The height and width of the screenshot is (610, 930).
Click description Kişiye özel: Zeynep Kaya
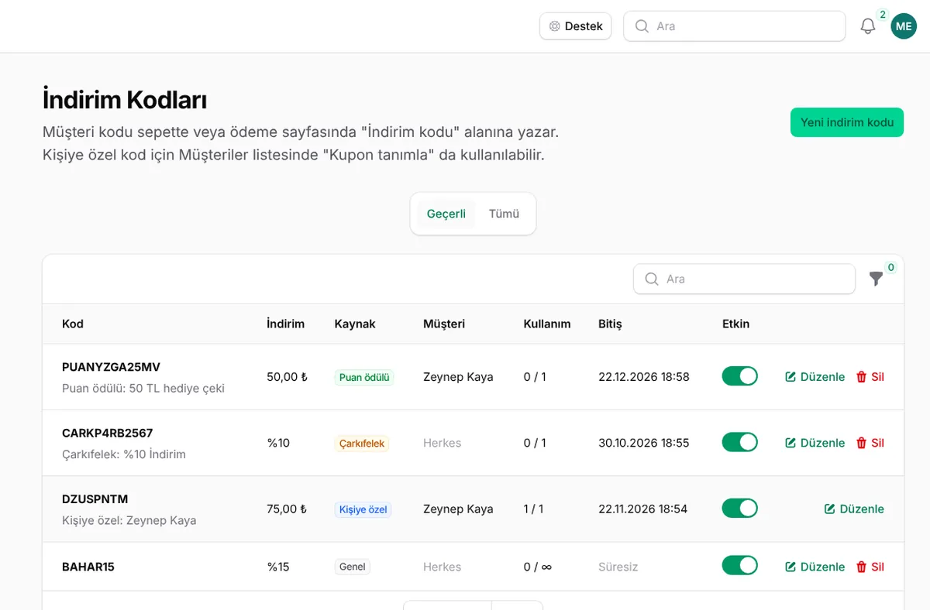click(x=129, y=520)
